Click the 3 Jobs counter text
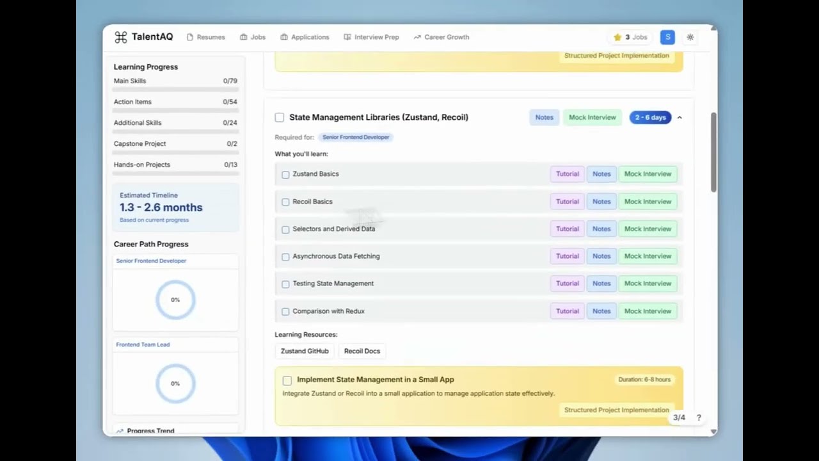 636,37
